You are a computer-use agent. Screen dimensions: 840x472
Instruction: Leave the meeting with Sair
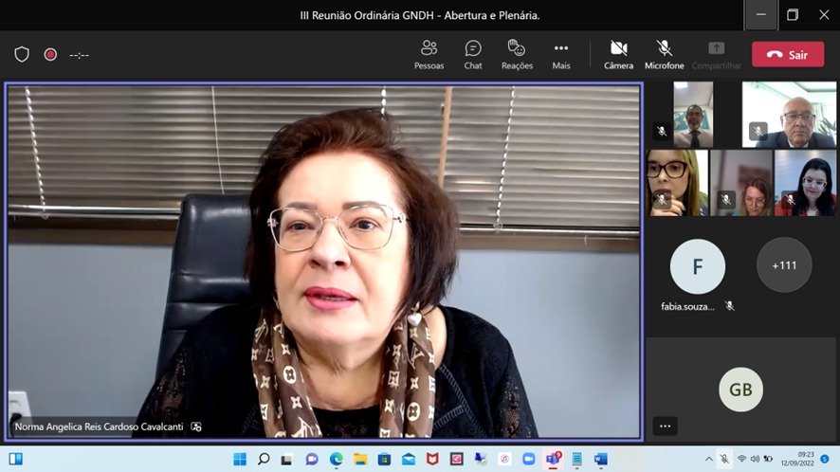(788, 54)
